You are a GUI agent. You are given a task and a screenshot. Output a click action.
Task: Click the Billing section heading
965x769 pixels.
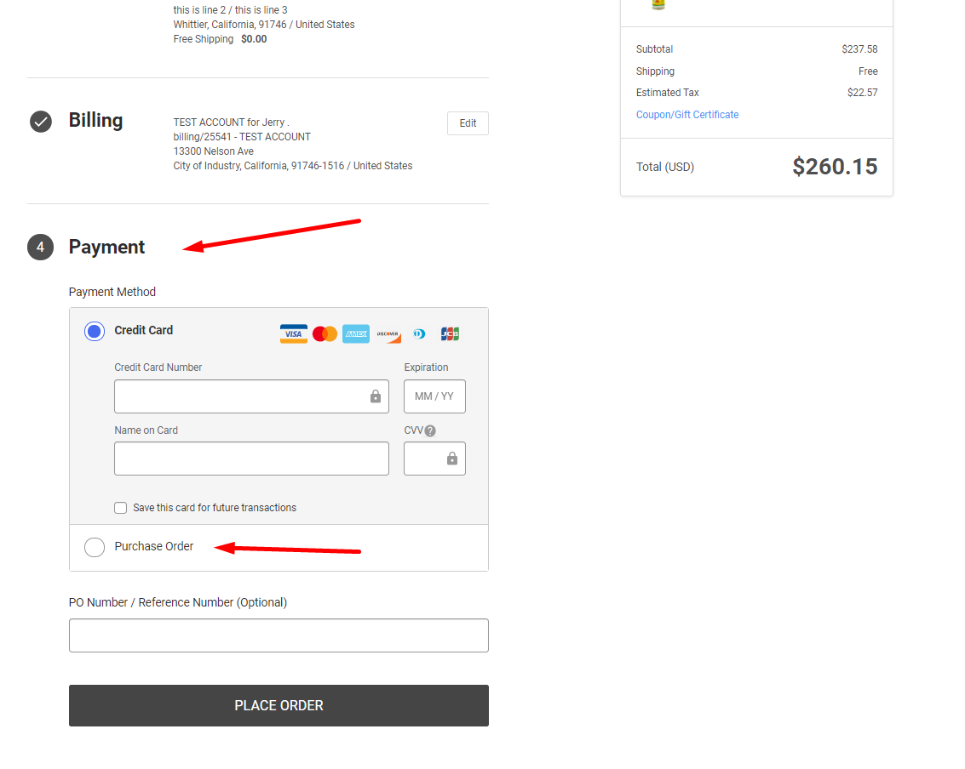[95, 121]
